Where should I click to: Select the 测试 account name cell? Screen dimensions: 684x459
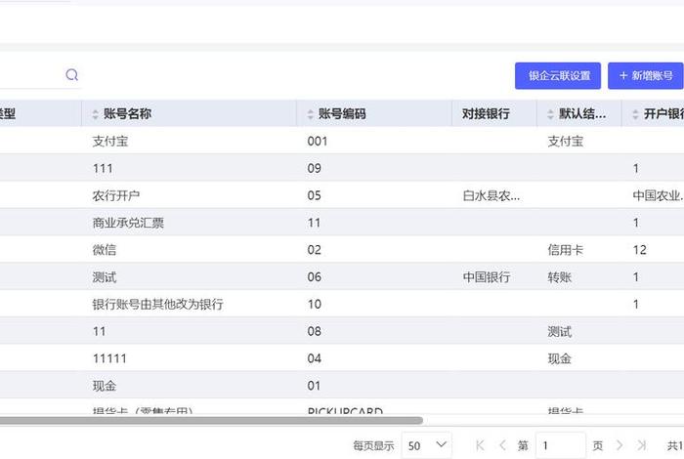coord(105,276)
